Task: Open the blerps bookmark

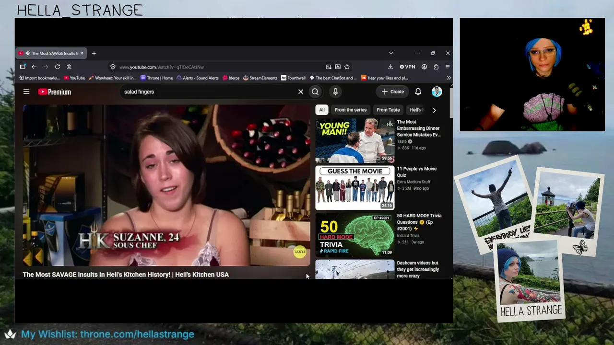Action: pos(231,78)
